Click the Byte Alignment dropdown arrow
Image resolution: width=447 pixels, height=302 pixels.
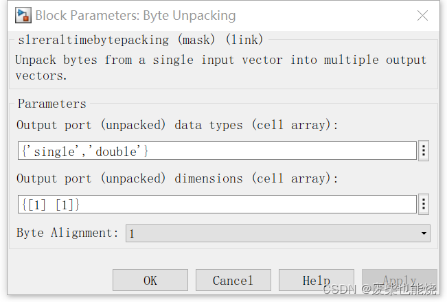[x=423, y=233]
